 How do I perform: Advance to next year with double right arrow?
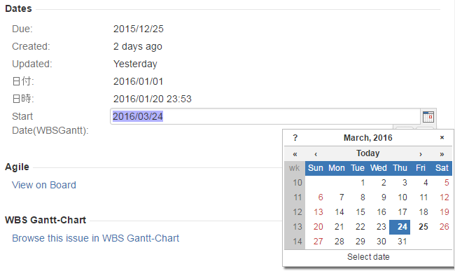pos(442,154)
